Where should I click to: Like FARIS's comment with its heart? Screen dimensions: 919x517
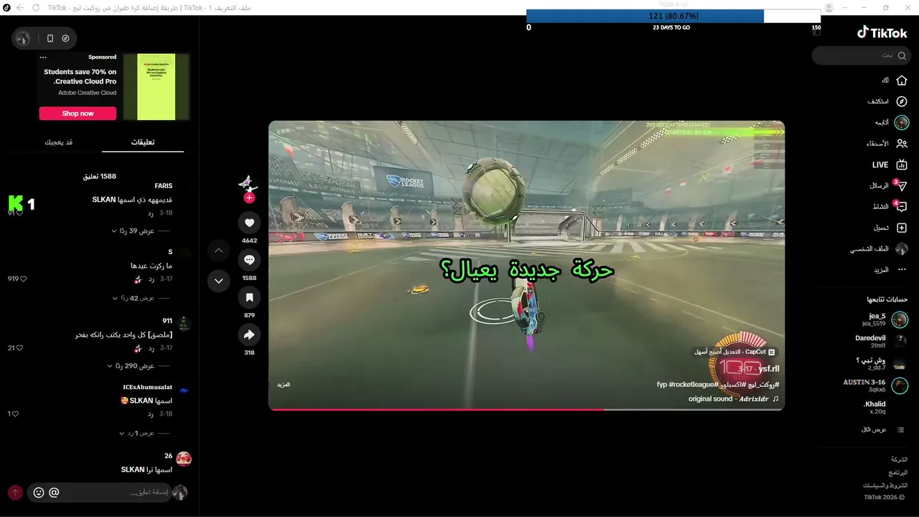click(x=19, y=213)
